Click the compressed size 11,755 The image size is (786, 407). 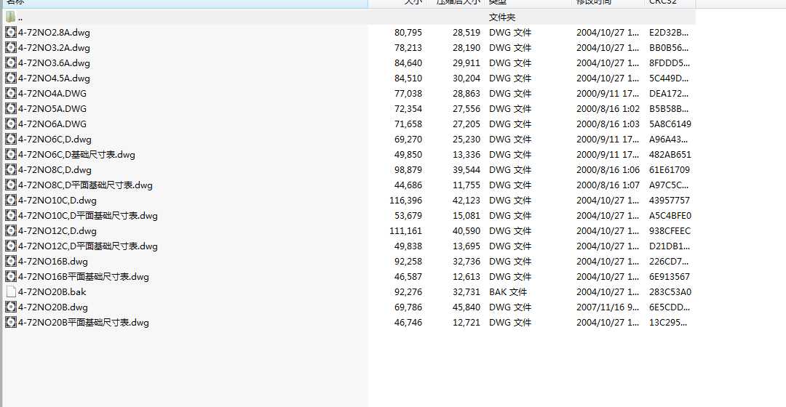tap(467, 185)
